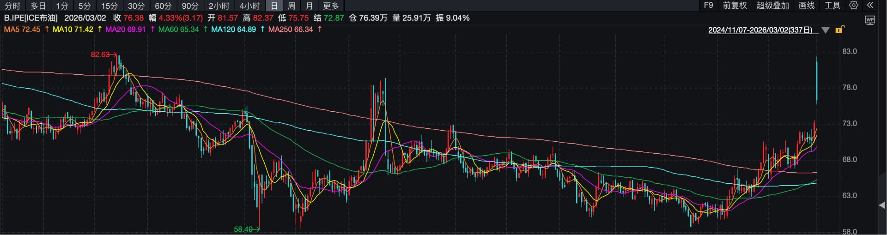
Task: Click the MA250 pink indicator label
Action: point(290,30)
